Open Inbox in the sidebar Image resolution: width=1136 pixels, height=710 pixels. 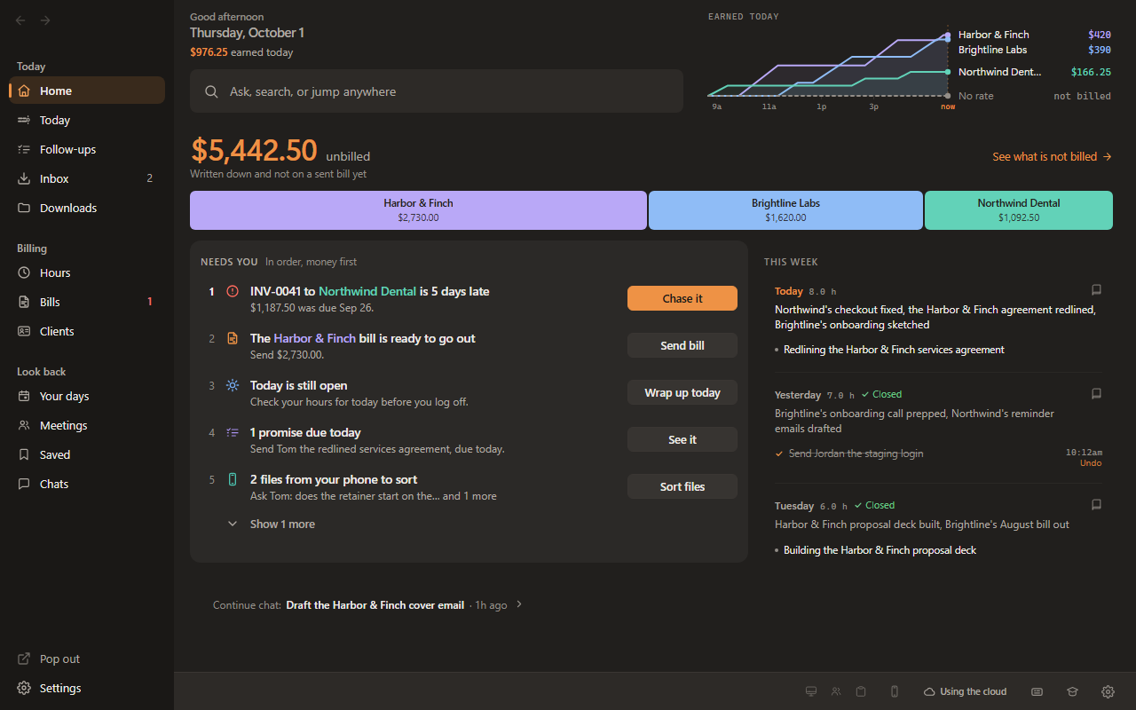click(x=87, y=178)
